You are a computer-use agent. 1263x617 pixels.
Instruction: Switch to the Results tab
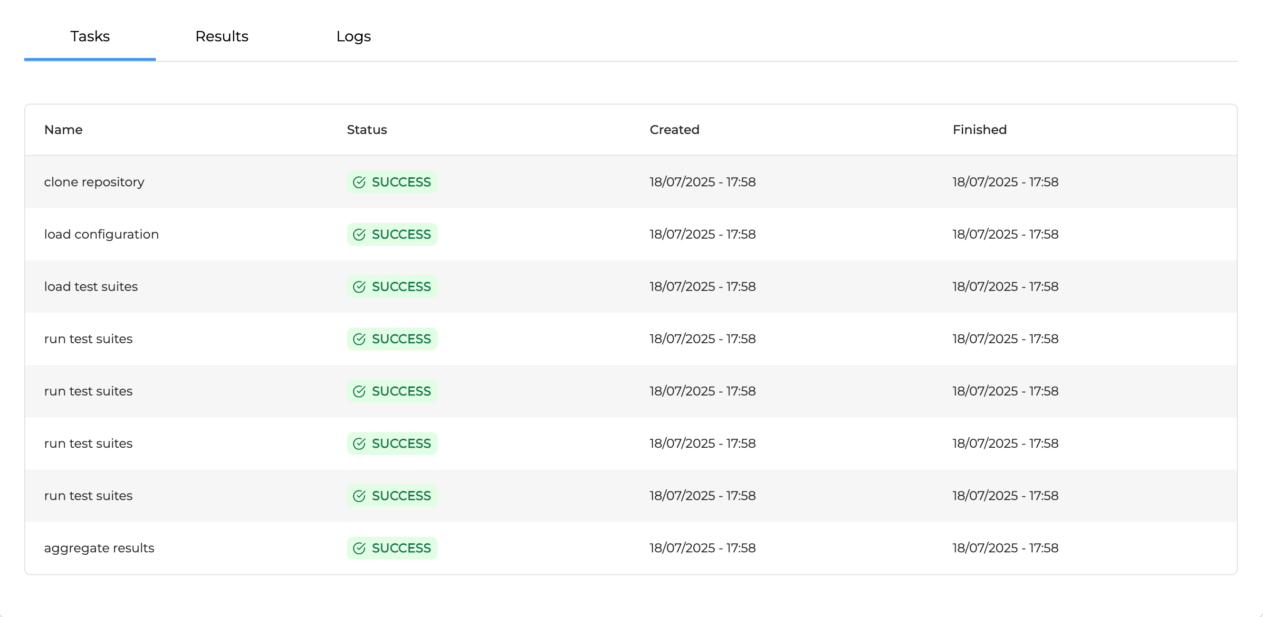click(221, 36)
